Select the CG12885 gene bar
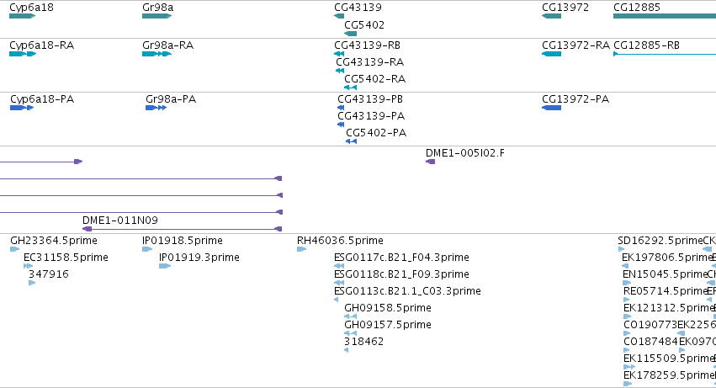Viewport: 716px width, 388px height. 665,16
